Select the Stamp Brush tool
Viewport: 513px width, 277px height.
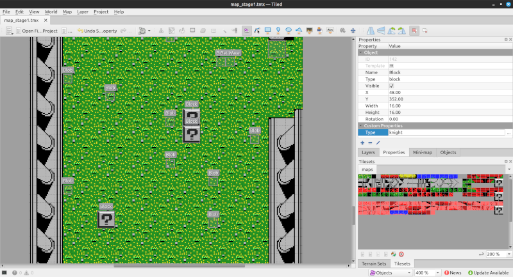(161, 31)
